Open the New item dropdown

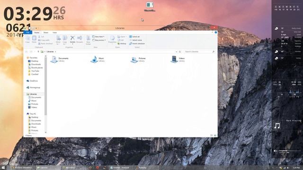tap(98, 37)
